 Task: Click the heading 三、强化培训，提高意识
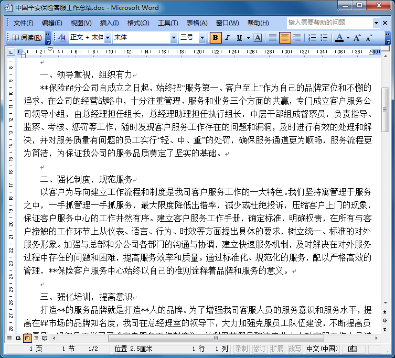pyautogui.click(x=86, y=297)
